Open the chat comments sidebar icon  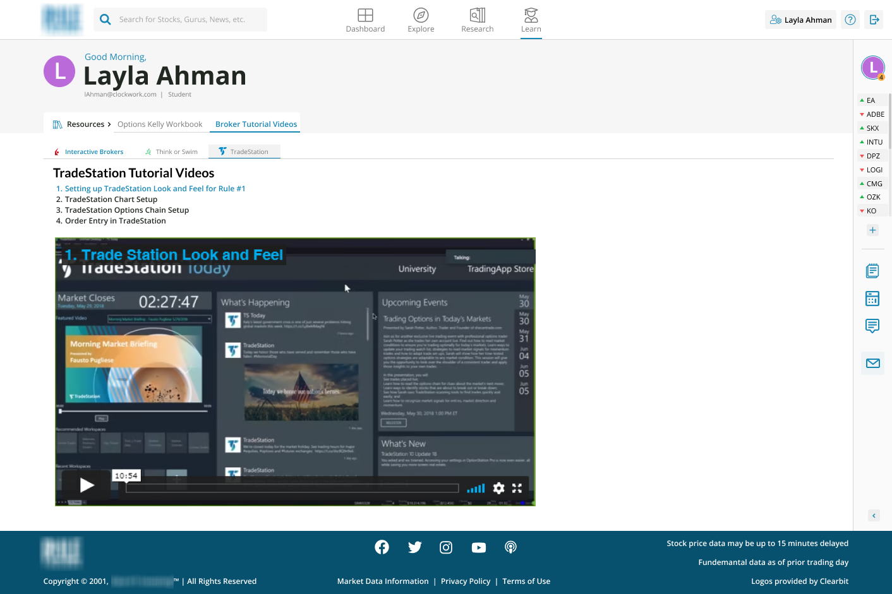(x=872, y=326)
